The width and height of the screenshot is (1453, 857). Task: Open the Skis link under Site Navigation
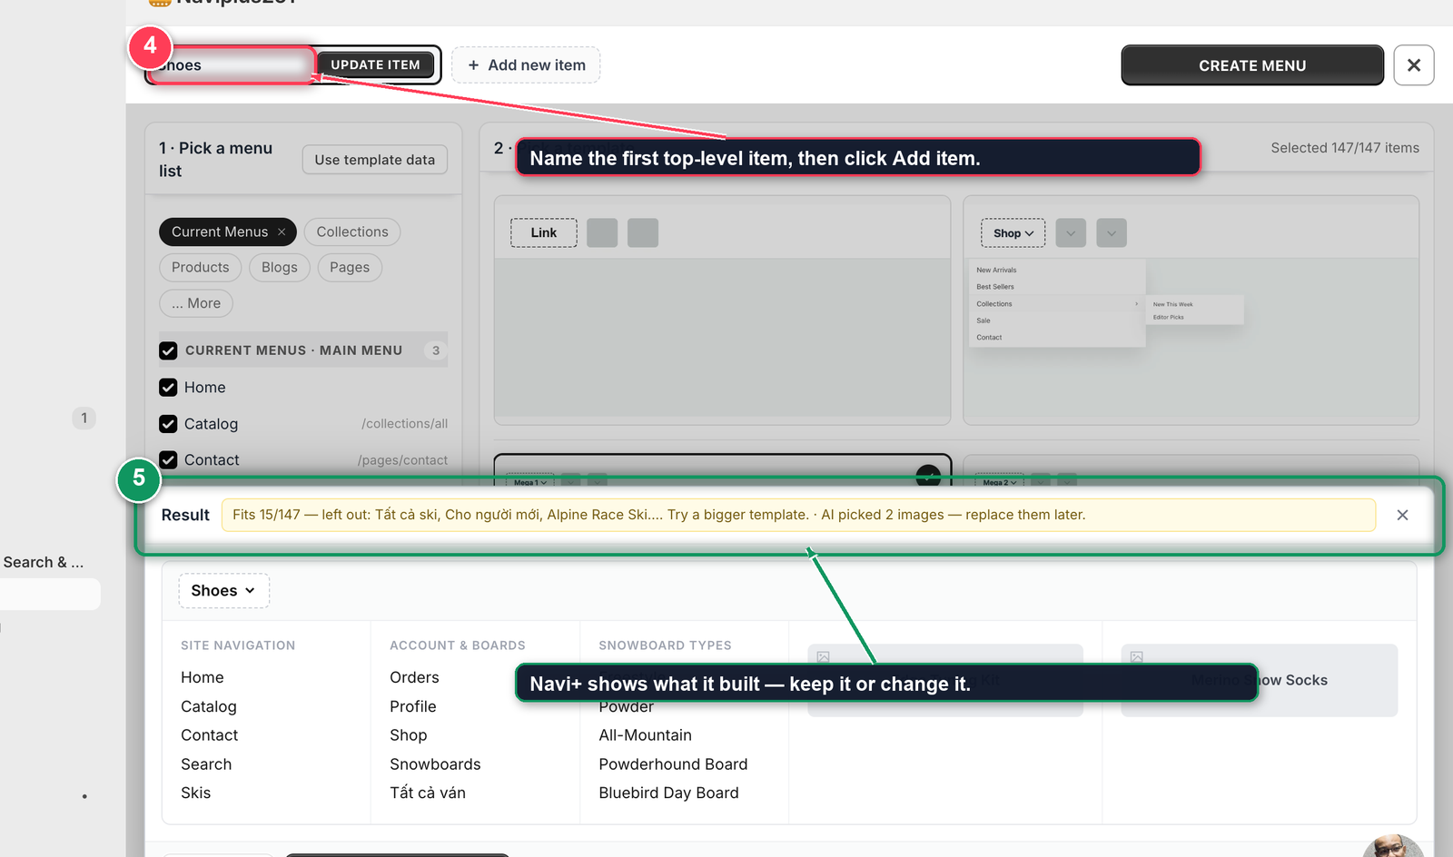[196, 793]
